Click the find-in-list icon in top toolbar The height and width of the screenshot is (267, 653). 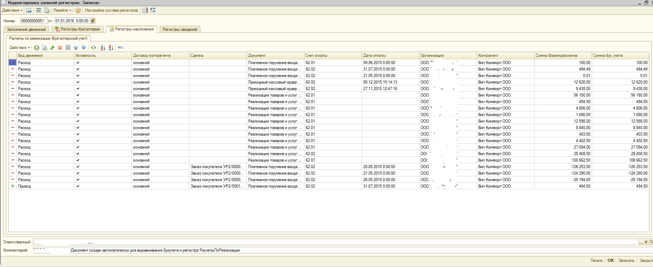[29, 10]
